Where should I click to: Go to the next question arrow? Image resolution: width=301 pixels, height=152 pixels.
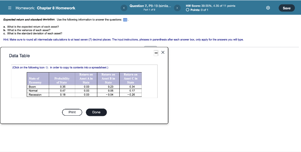point(177,8)
